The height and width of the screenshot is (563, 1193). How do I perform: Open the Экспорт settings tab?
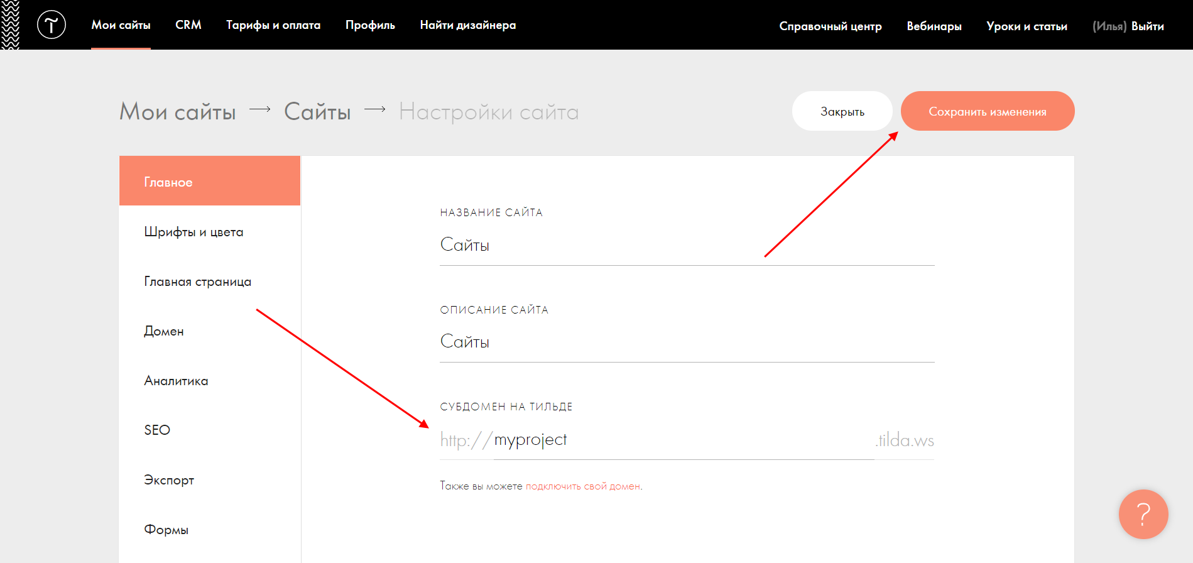tap(169, 480)
